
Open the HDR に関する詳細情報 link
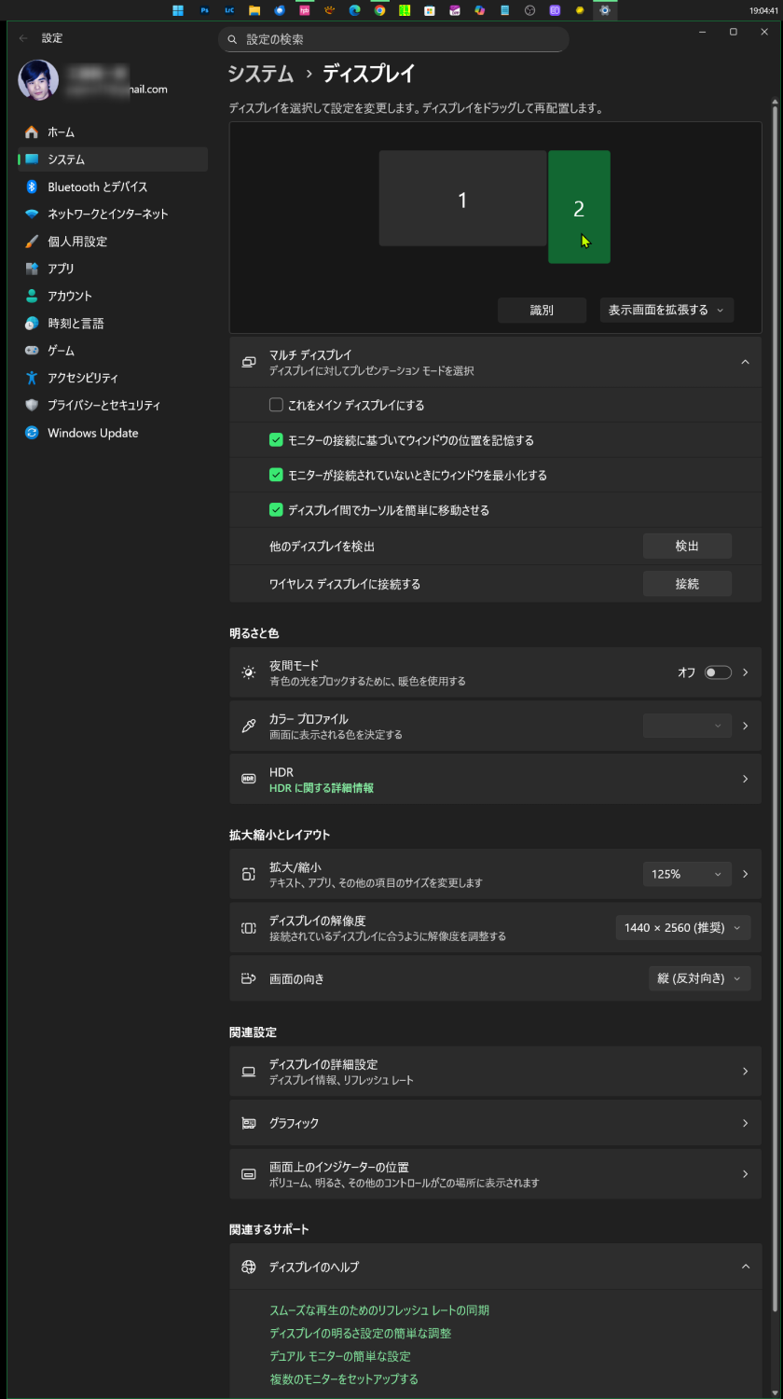tap(322, 788)
